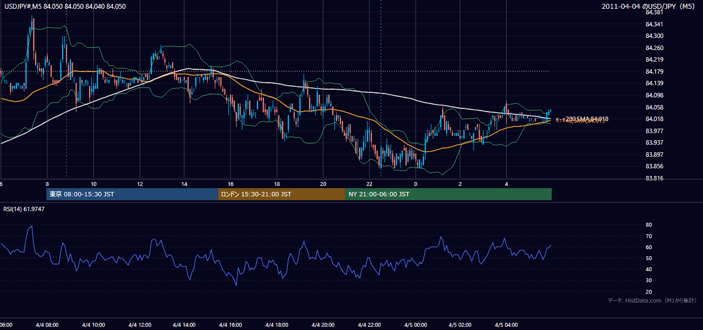The width and height of the screenshot is (703, 330).
Task: Click price axis value 84.219
Action: tap(653, 59)
